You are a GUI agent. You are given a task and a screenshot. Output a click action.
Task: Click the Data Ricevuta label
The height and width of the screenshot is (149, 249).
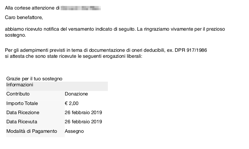(x=22, y=122)
